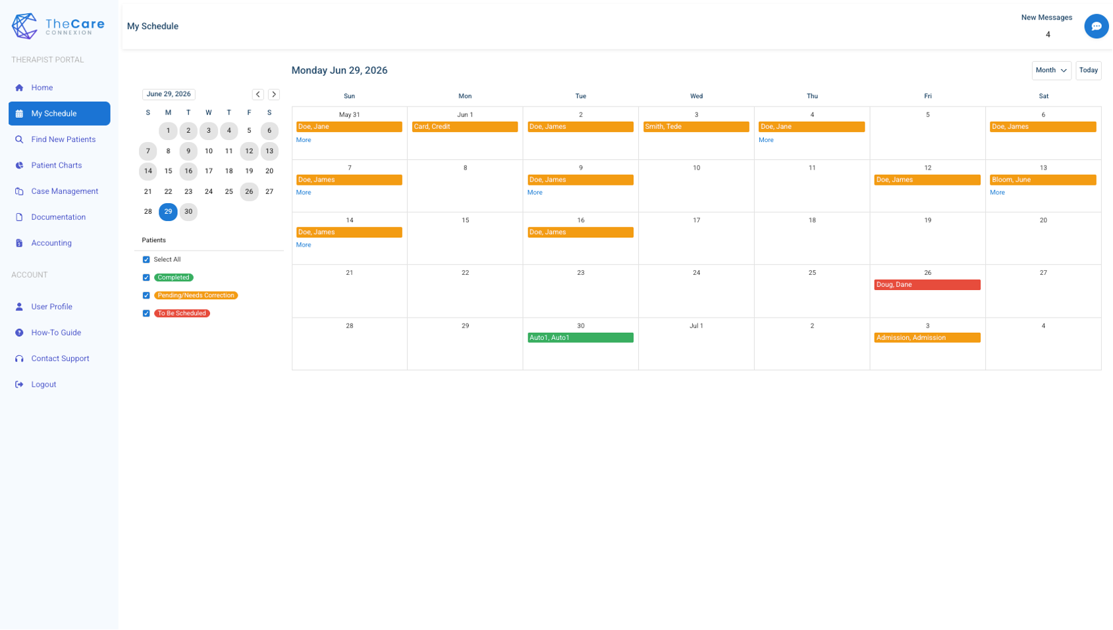Image resolution: width=1113 pixels, height=630 pixels.
Task: Open Doe, James appointment on June 12
Action: coord(927,180)
